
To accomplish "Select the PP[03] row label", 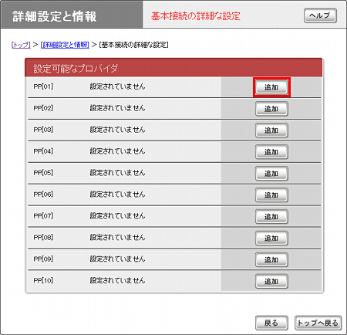I will (x=43, y=130).
